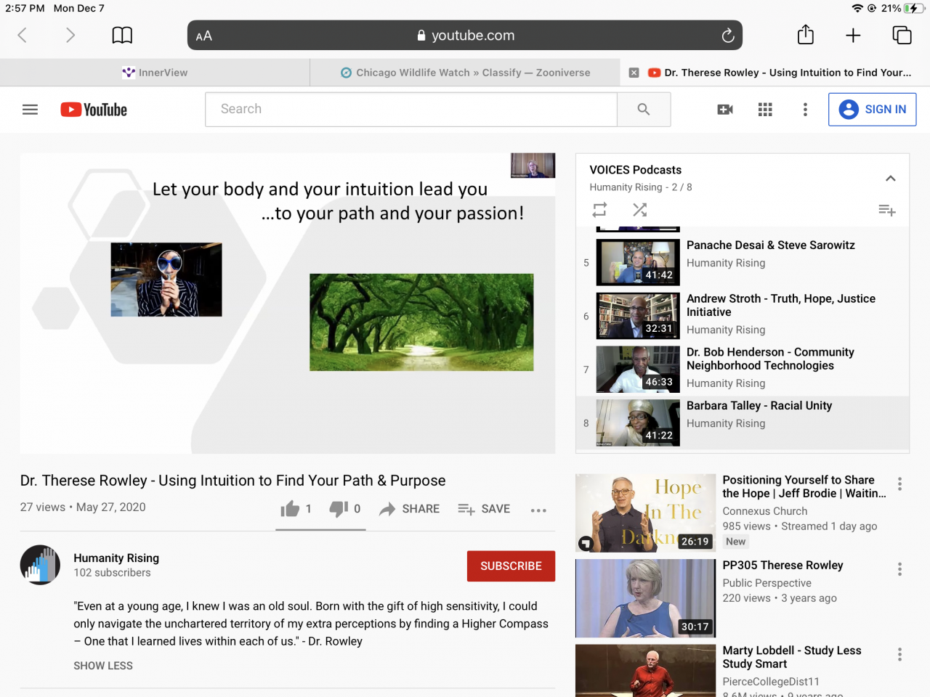Click SHOW LESS to collapse description
Screen dimensions: 930x697
click(x=103, y=666)
